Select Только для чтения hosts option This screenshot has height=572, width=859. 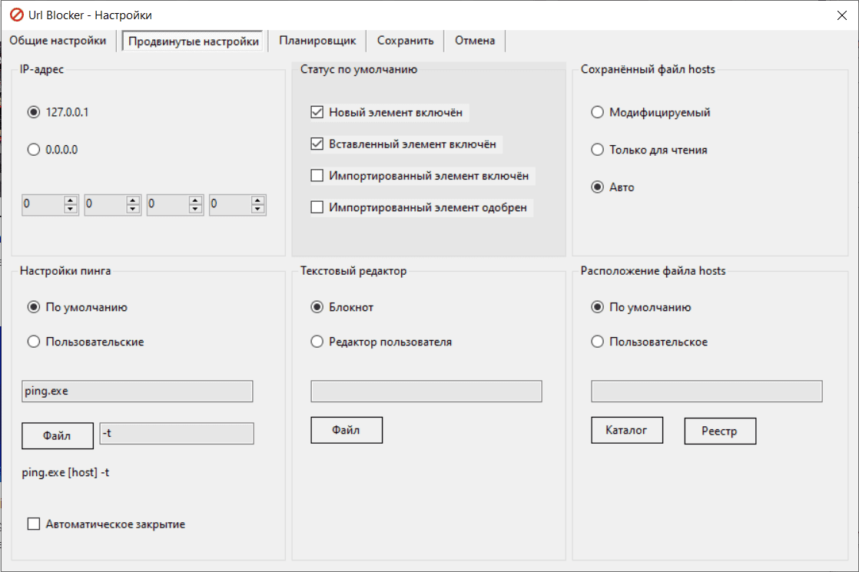[x=597, y=150]
